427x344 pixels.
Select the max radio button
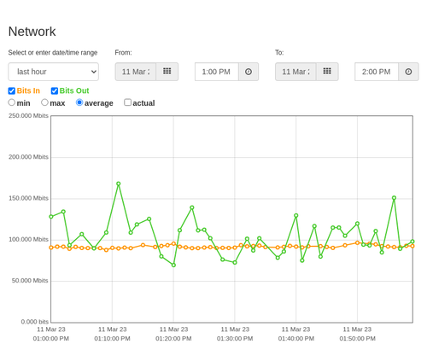(x=44, y=102)
